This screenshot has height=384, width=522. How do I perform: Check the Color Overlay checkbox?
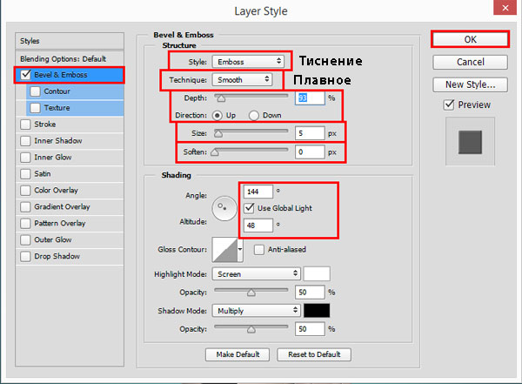[x=25, y=191]
